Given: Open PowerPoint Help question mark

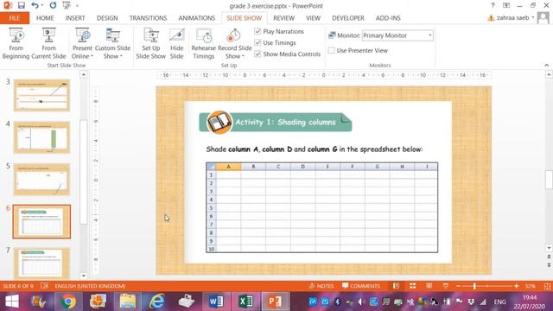Looking at the screenshot, I should (x=493, y=5).
